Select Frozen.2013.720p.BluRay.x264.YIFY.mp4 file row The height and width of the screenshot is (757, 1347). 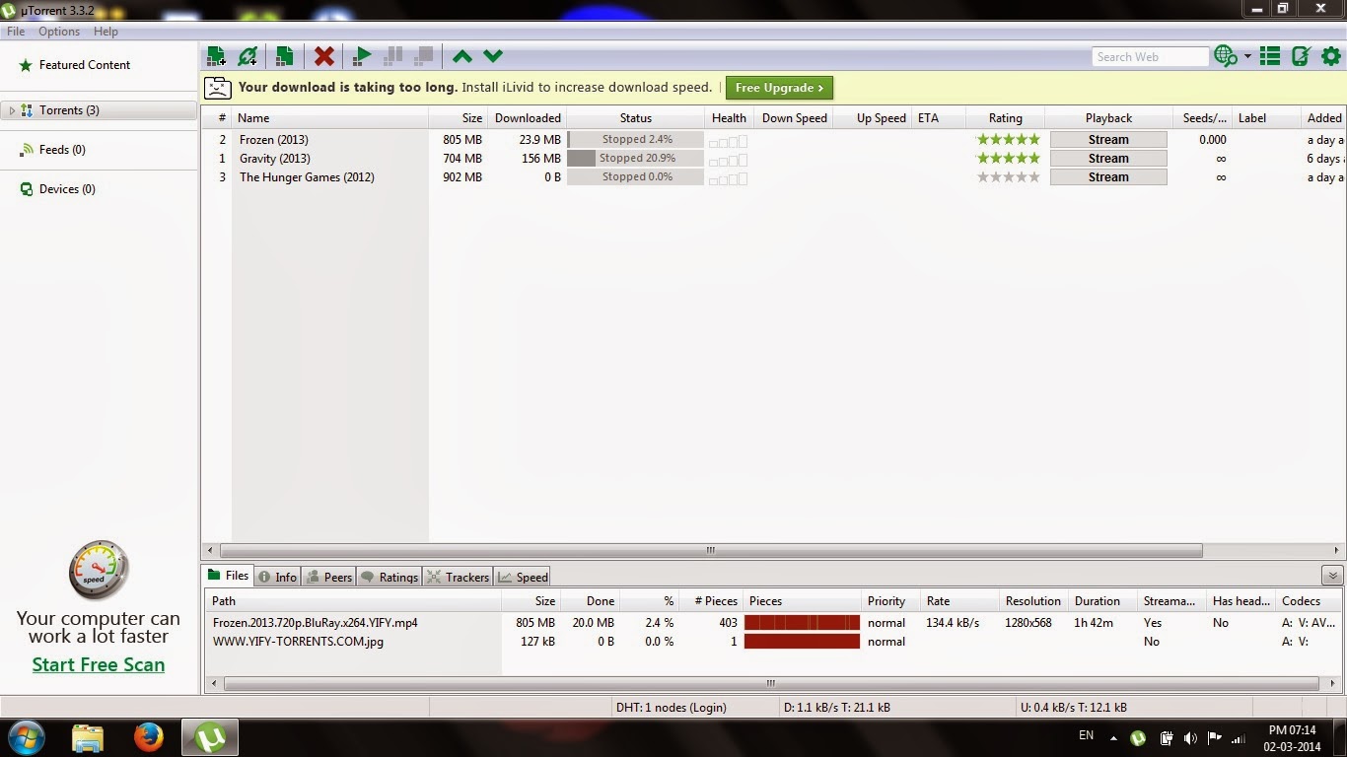[x=774, y=623]
